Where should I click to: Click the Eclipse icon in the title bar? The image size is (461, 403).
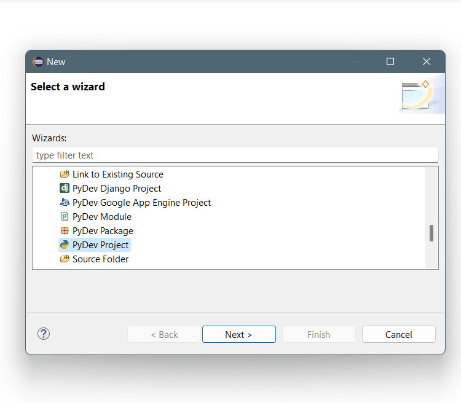[x=37, y=61]
